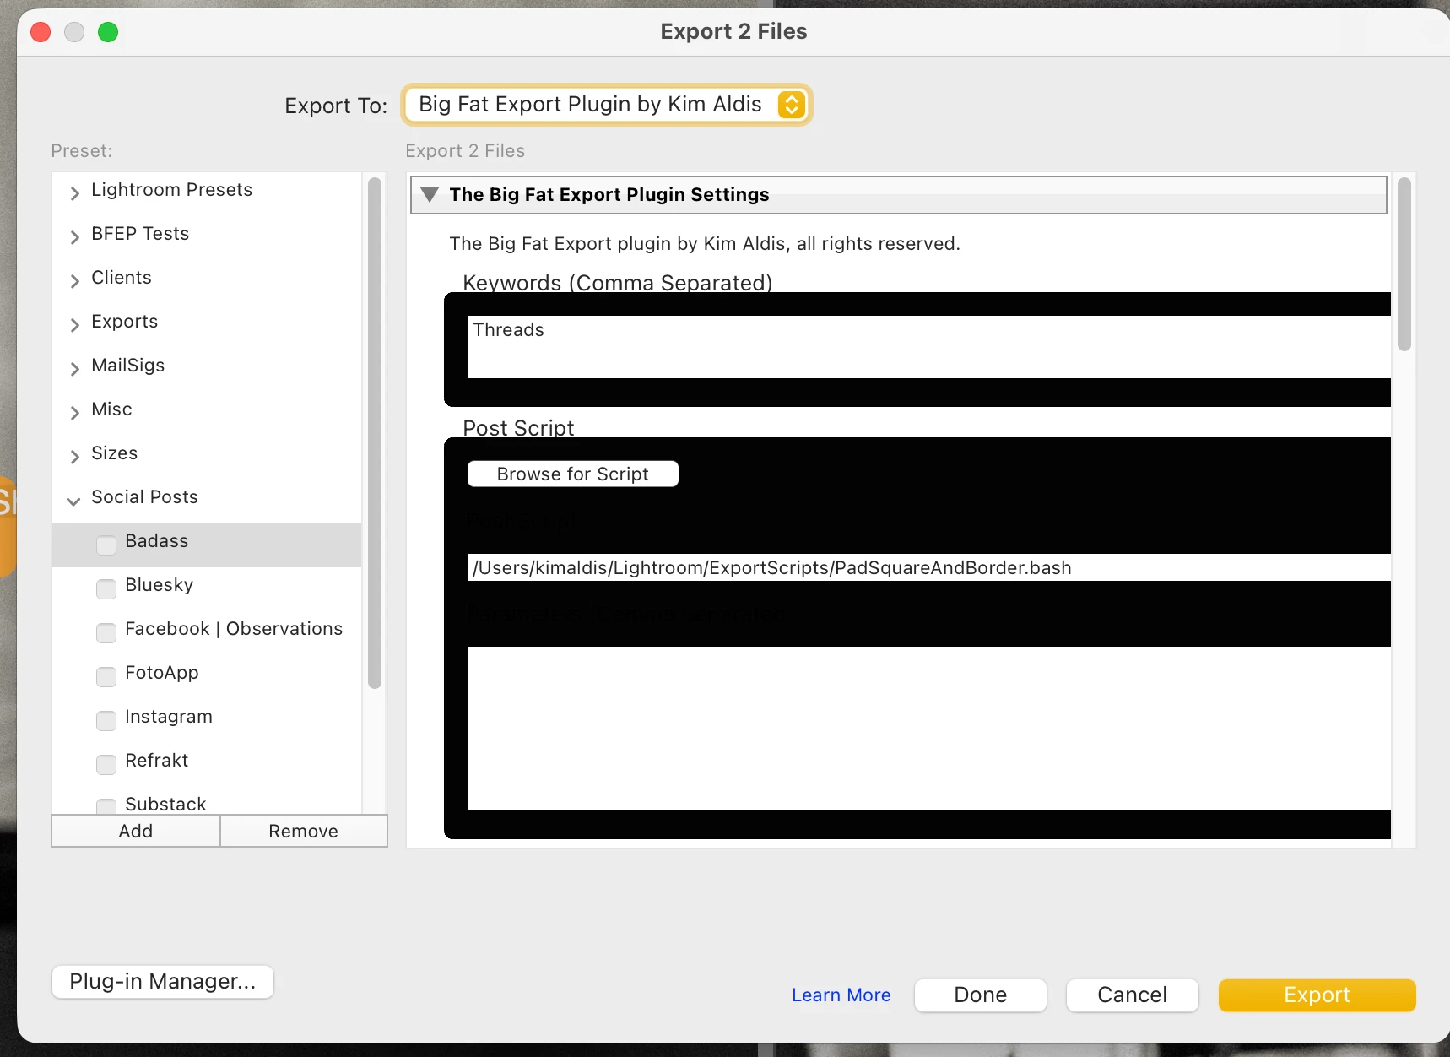Click the empty Parameters text area
Image resolution: width=1450 pixels, height=1057 pixels.
point(929,729)
